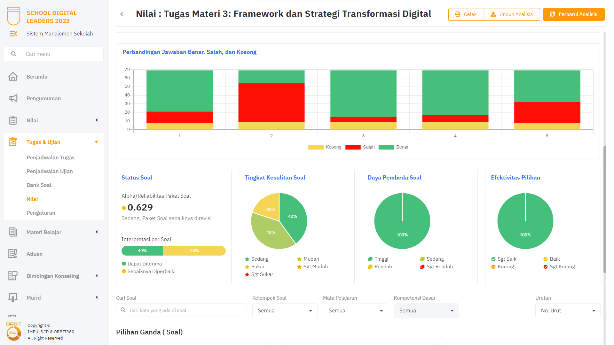Click the Aduan complaint icon
The width and height of the screenshot is (614, 345).
point(13,254)
